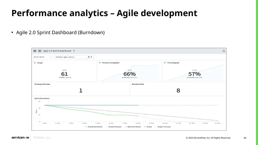This screenshot has height=145, width=258.
Task: Click the Blocked Work value 8
Action: pos(178,91)
